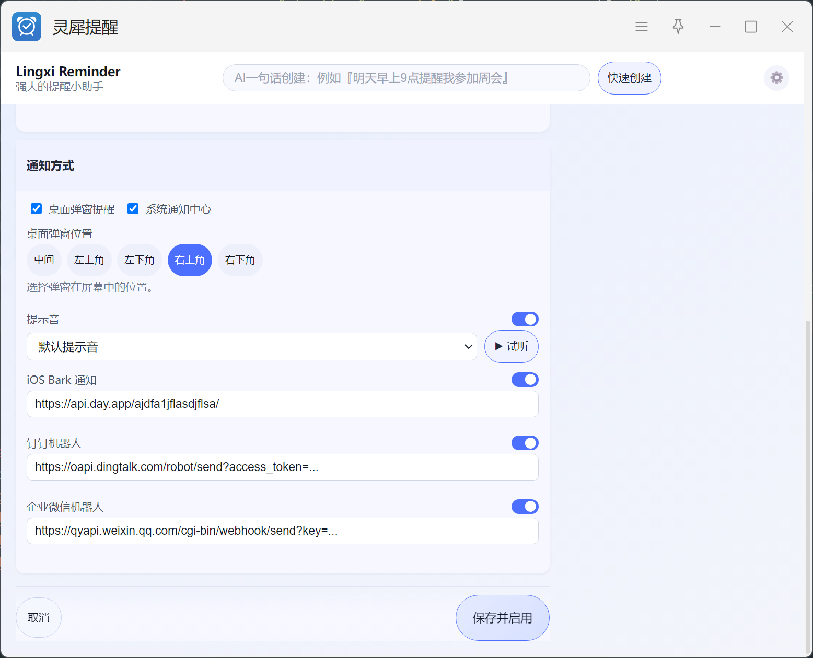The image size is (813, 658).
Task: Disable the 钉钉机器人 toggle
Action: 525,443
